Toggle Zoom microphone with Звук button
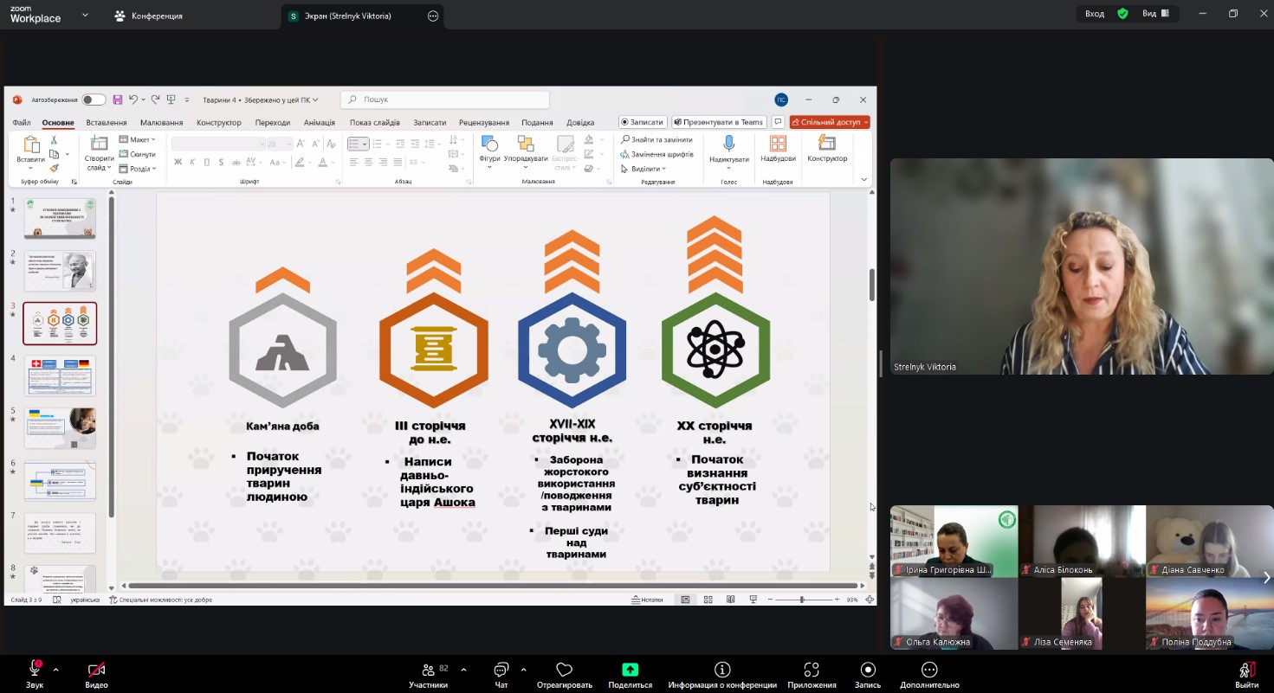This screenshot has height=693, width=1274. pyautogui.click(x=35, y=669)
